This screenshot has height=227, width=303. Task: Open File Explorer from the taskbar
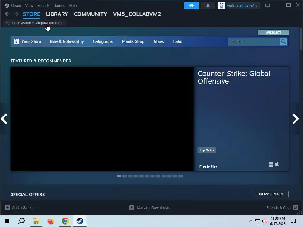pos(36,221)
